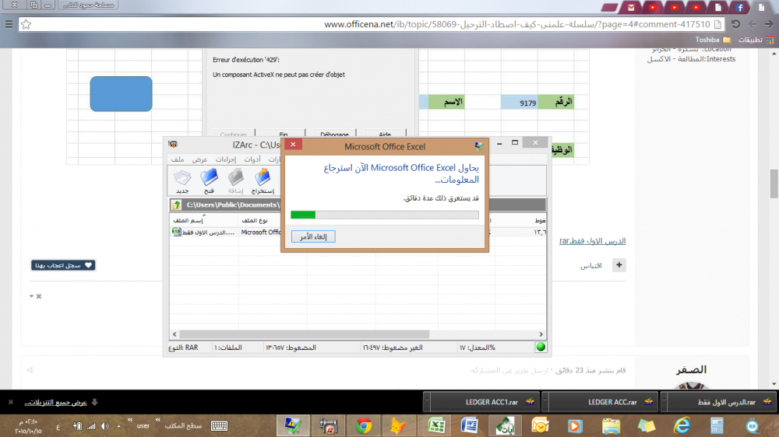Image resolution: width=779 pixels, height=437 pixels.
Task: Open the Apps (تطبيقات) bookmark shortcut
Action: (756, 40)
